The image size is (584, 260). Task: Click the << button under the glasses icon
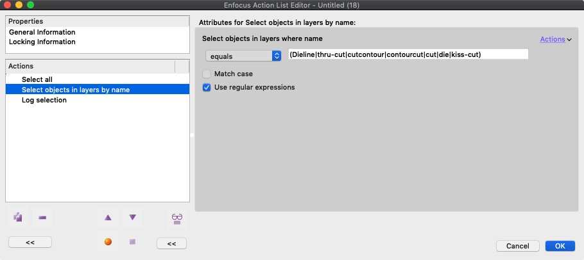(171, 243)
